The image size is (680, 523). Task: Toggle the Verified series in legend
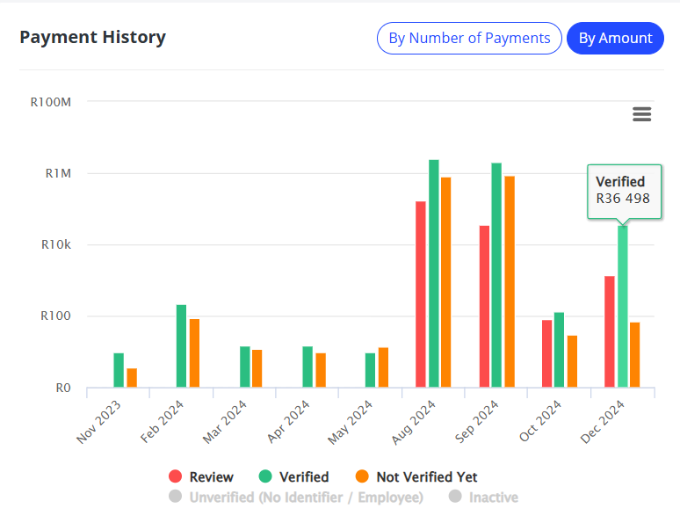[304, 477]
